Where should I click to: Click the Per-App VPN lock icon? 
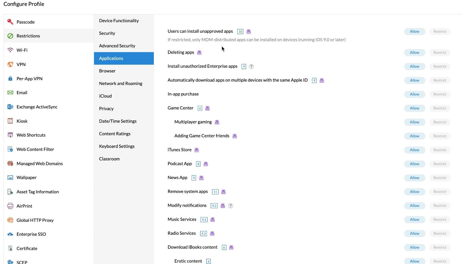click(x=10, y=79)
